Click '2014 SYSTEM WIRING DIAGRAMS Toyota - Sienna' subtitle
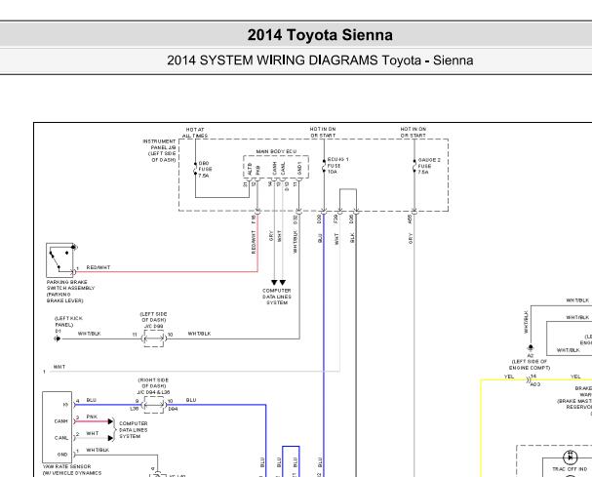This screenshot has height=477, width=592. coord(320,60)
